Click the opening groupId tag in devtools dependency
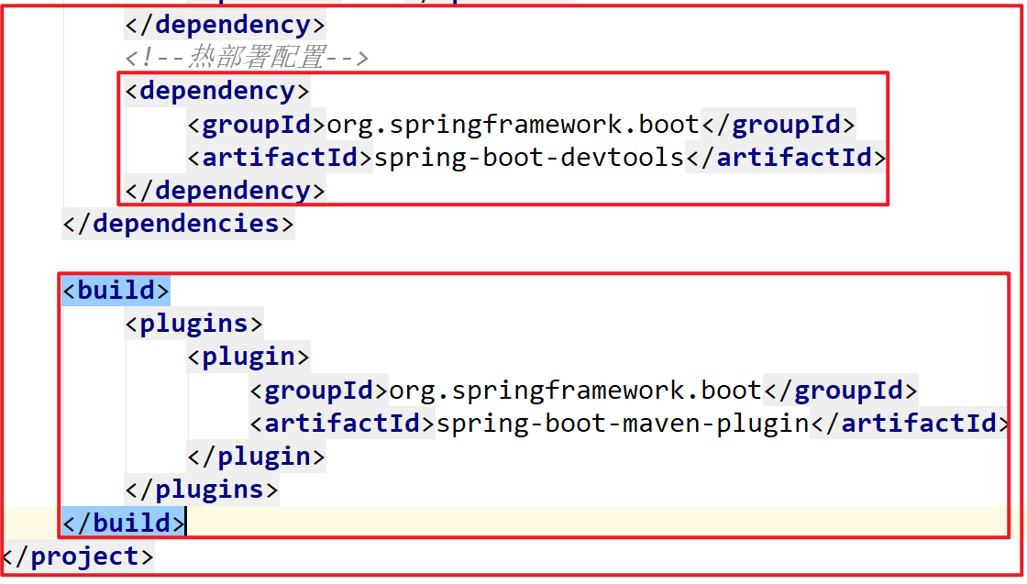Screen dimensions: 1027x584 257,124
